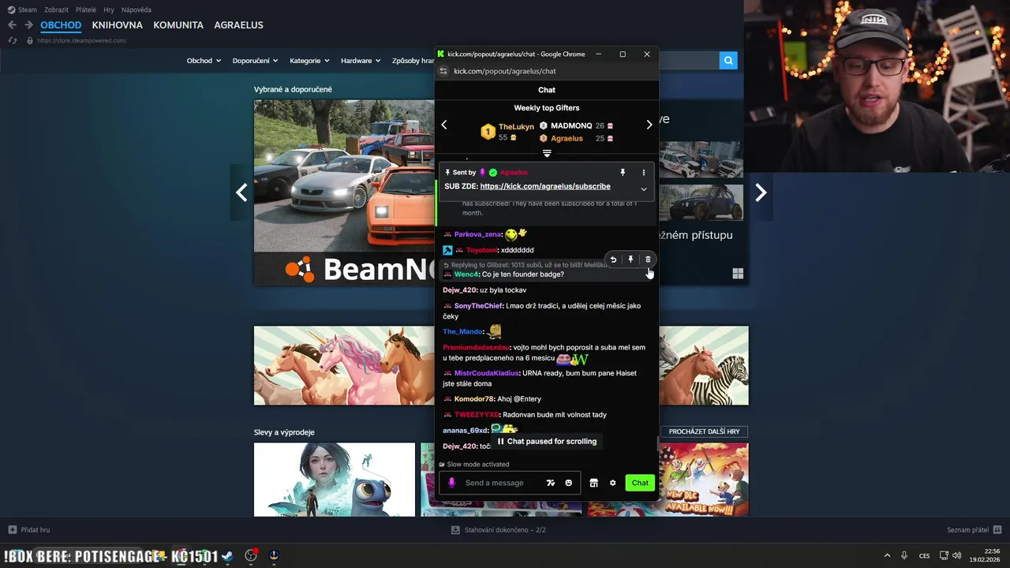Screen dimensions: 1010x568
Task: Go forward with Steam's forward arrow
Action: [28, 25]
